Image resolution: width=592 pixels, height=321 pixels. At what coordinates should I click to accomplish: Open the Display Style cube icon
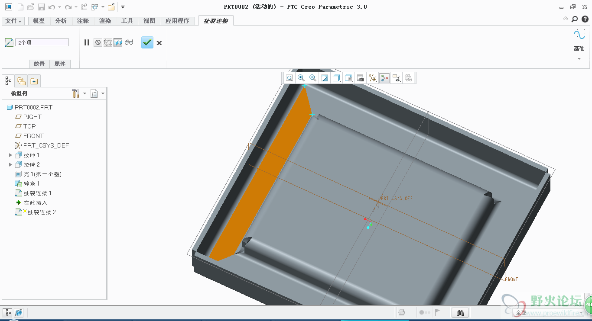coord(337,78)
